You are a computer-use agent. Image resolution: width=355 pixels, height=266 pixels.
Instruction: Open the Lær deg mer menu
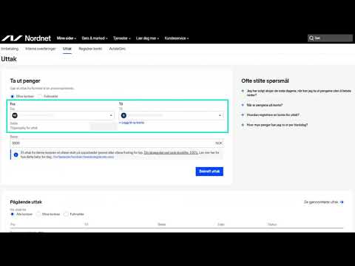[147, 38]
